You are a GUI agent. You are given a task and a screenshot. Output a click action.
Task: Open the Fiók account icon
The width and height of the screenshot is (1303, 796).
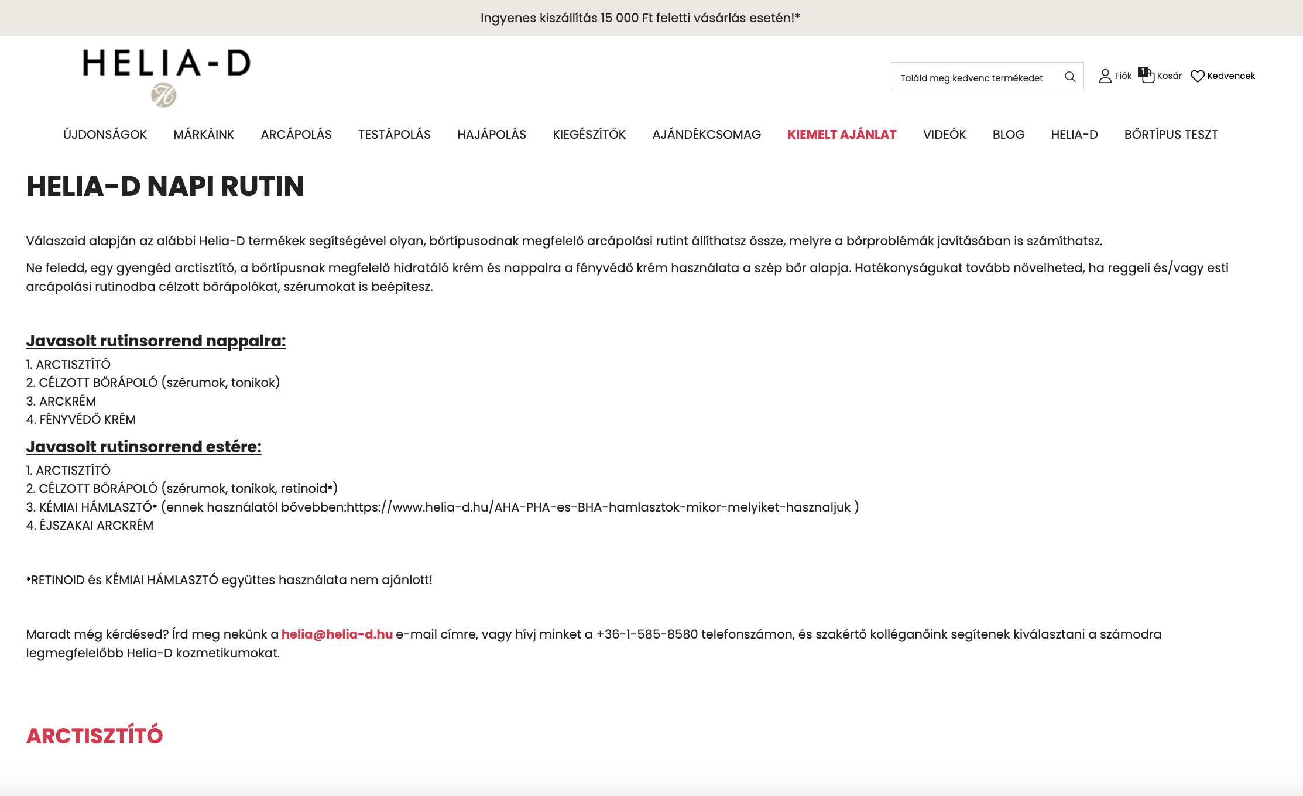coord(1105,76)
